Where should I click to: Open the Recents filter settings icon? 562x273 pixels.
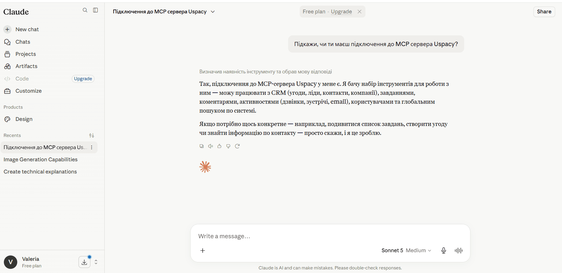(92, 135)
